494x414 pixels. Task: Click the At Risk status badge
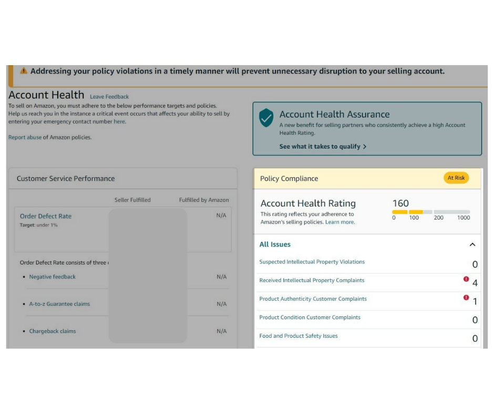(x=456, y=178)
